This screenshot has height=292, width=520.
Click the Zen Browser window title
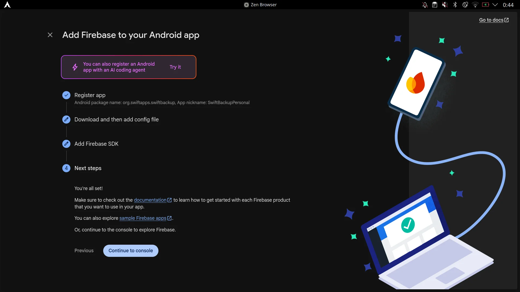260,5
